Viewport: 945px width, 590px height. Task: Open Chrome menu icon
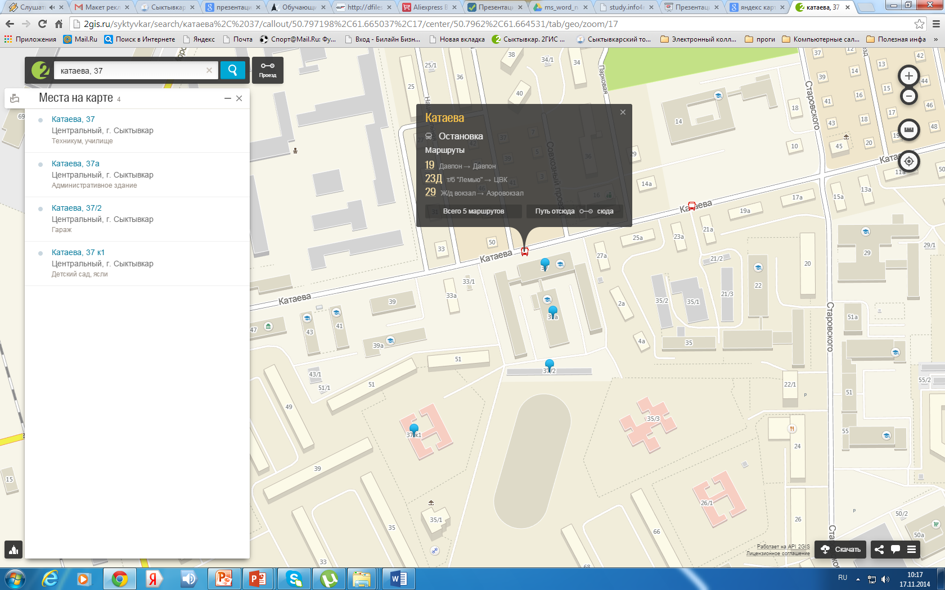point(936,24)
